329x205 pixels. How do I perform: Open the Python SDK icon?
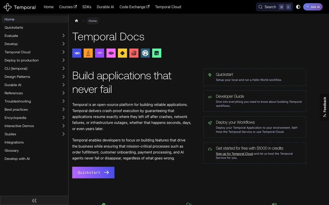point(123,53)
